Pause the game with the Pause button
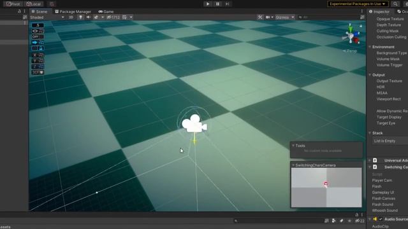Image resolution: width=408 pixels, height=229 pixels. (x=217, y=4)
